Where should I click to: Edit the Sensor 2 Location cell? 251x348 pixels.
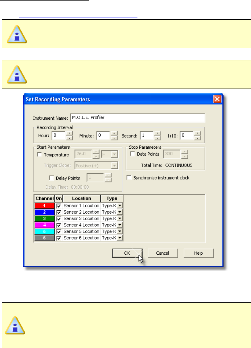tap(82, 212)
